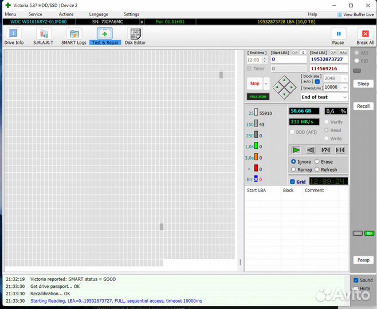Viewport: 377px width, 309px height.
Task: Open the Disk Editor tool
Action: pos(135,36)
